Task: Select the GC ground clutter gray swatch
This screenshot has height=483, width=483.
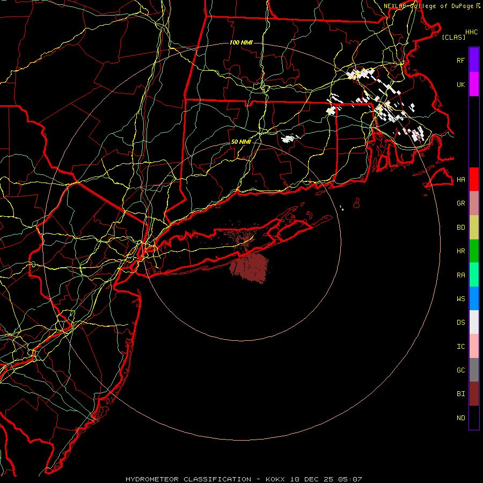Action: 474,370
